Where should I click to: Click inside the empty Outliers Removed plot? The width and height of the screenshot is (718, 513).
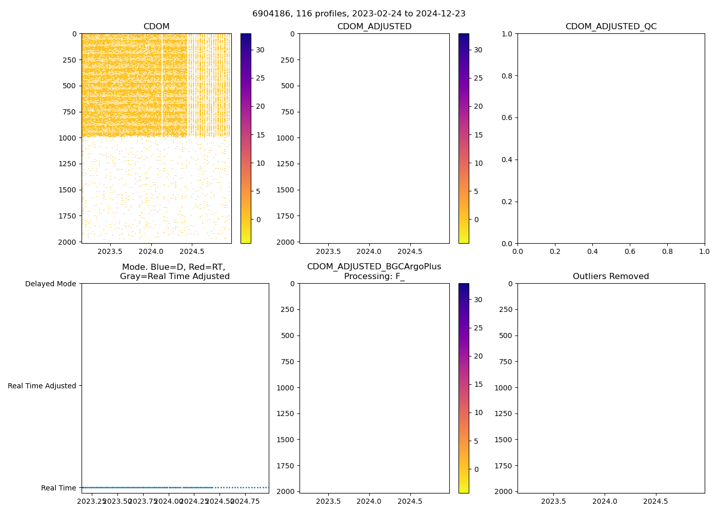click(611, 388)
